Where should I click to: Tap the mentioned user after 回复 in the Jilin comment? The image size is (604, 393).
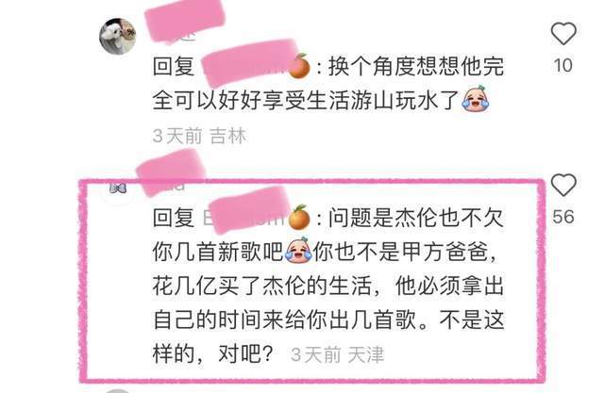point(248,65)
